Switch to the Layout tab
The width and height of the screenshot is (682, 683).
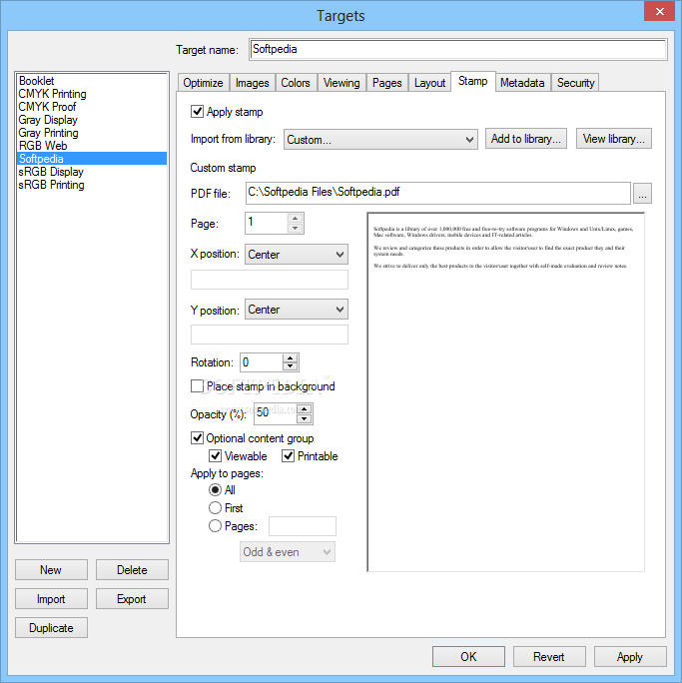pyautogui.click(x=429, y=83)
